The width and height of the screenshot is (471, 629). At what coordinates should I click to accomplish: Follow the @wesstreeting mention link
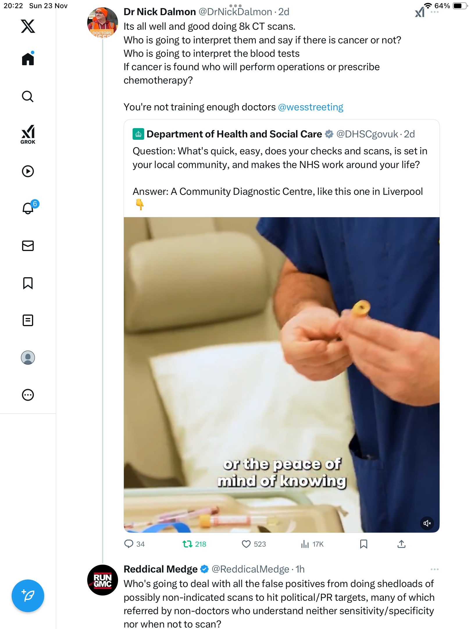point(311,107)
